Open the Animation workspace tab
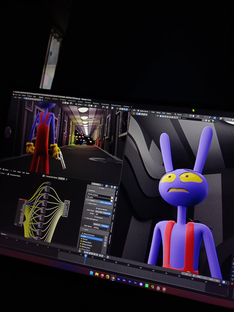The width and height of the screenshot is (234, 312). click(x=88, y=102)
